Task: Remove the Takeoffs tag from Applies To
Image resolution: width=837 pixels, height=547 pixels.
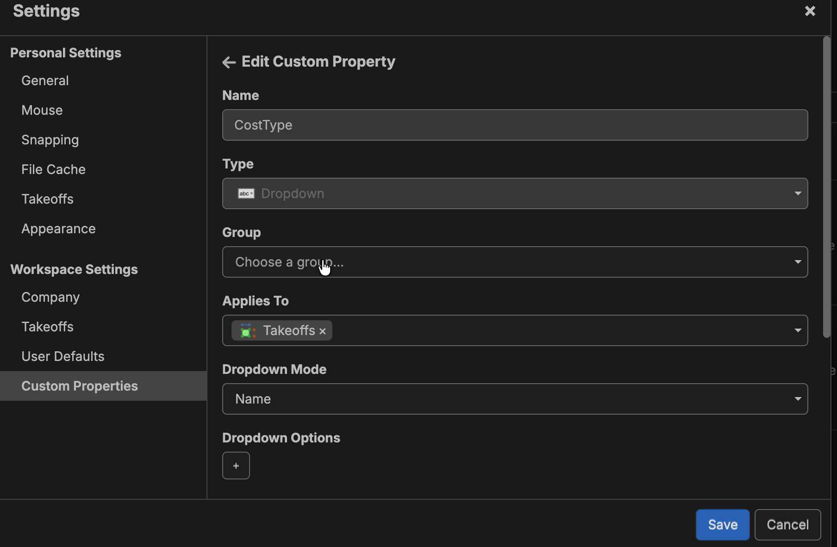Action: pyautogui.click(x=323, y=331)
